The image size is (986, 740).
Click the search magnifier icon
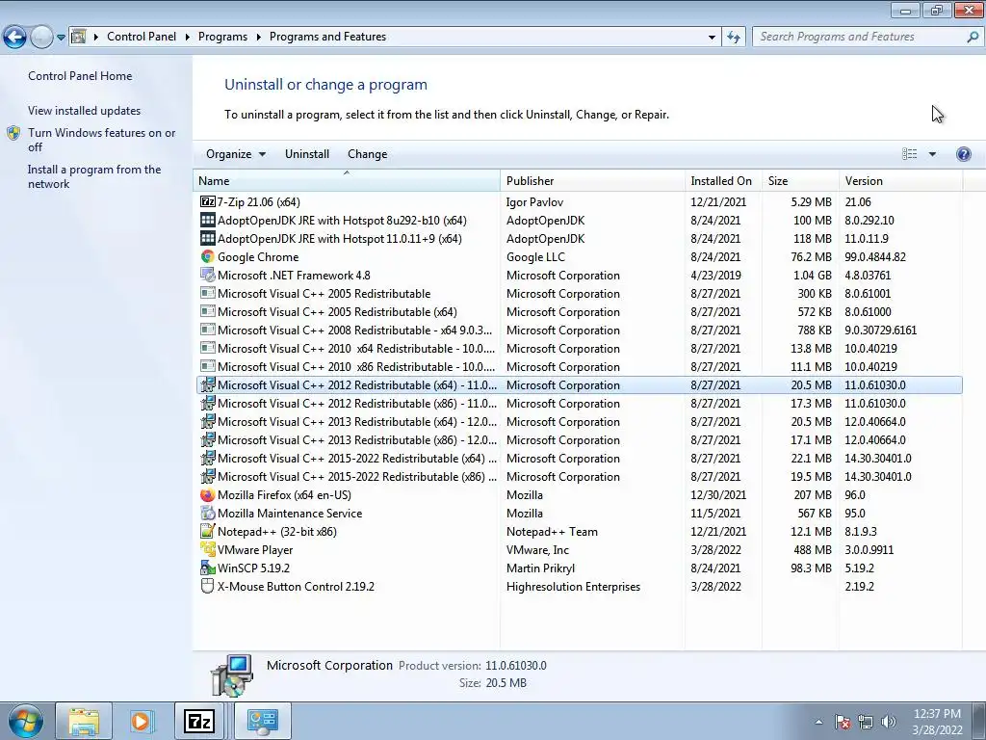tap(973, 37)
